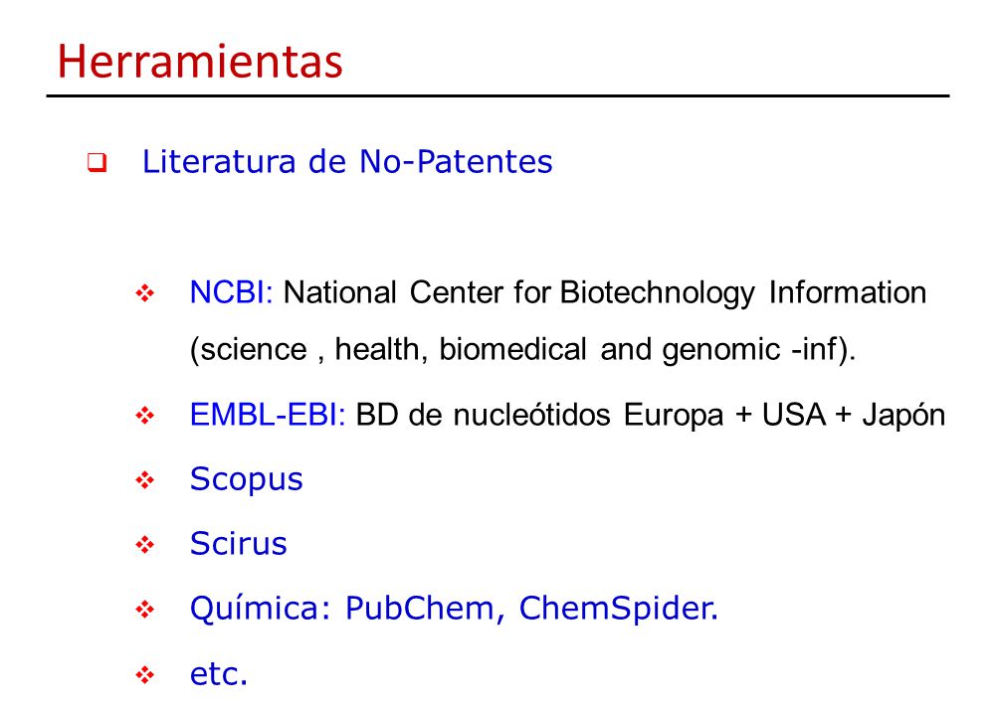Click the diamond bullet beside etc.
995x716 pixels.
coord(144,675)
